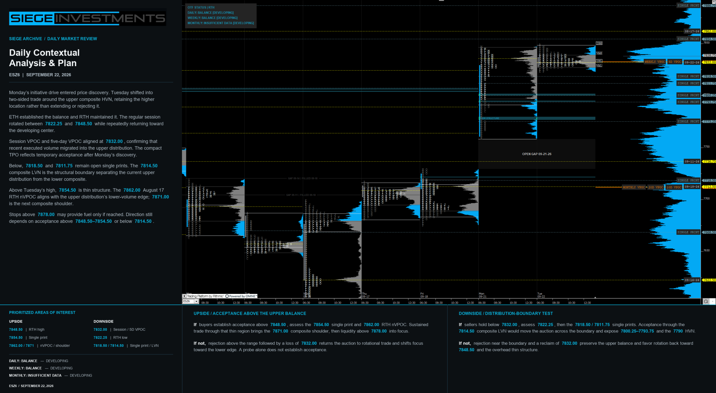Select the 20D VPOC chart label

coord(656,187)
